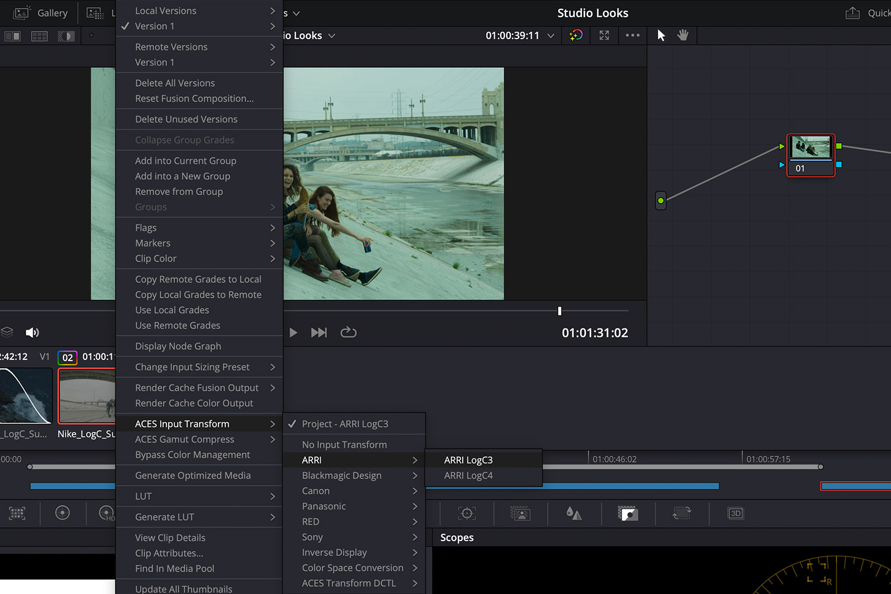The width and height of the screenshot is (891, 594).
Task: Choose ARRI LogC4 from the submenu
Action: point(468,476)
